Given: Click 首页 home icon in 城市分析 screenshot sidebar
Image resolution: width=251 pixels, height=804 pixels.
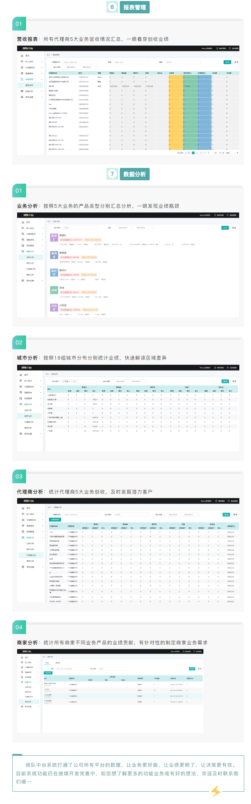Looking at the screenshot, I should 21,375.
